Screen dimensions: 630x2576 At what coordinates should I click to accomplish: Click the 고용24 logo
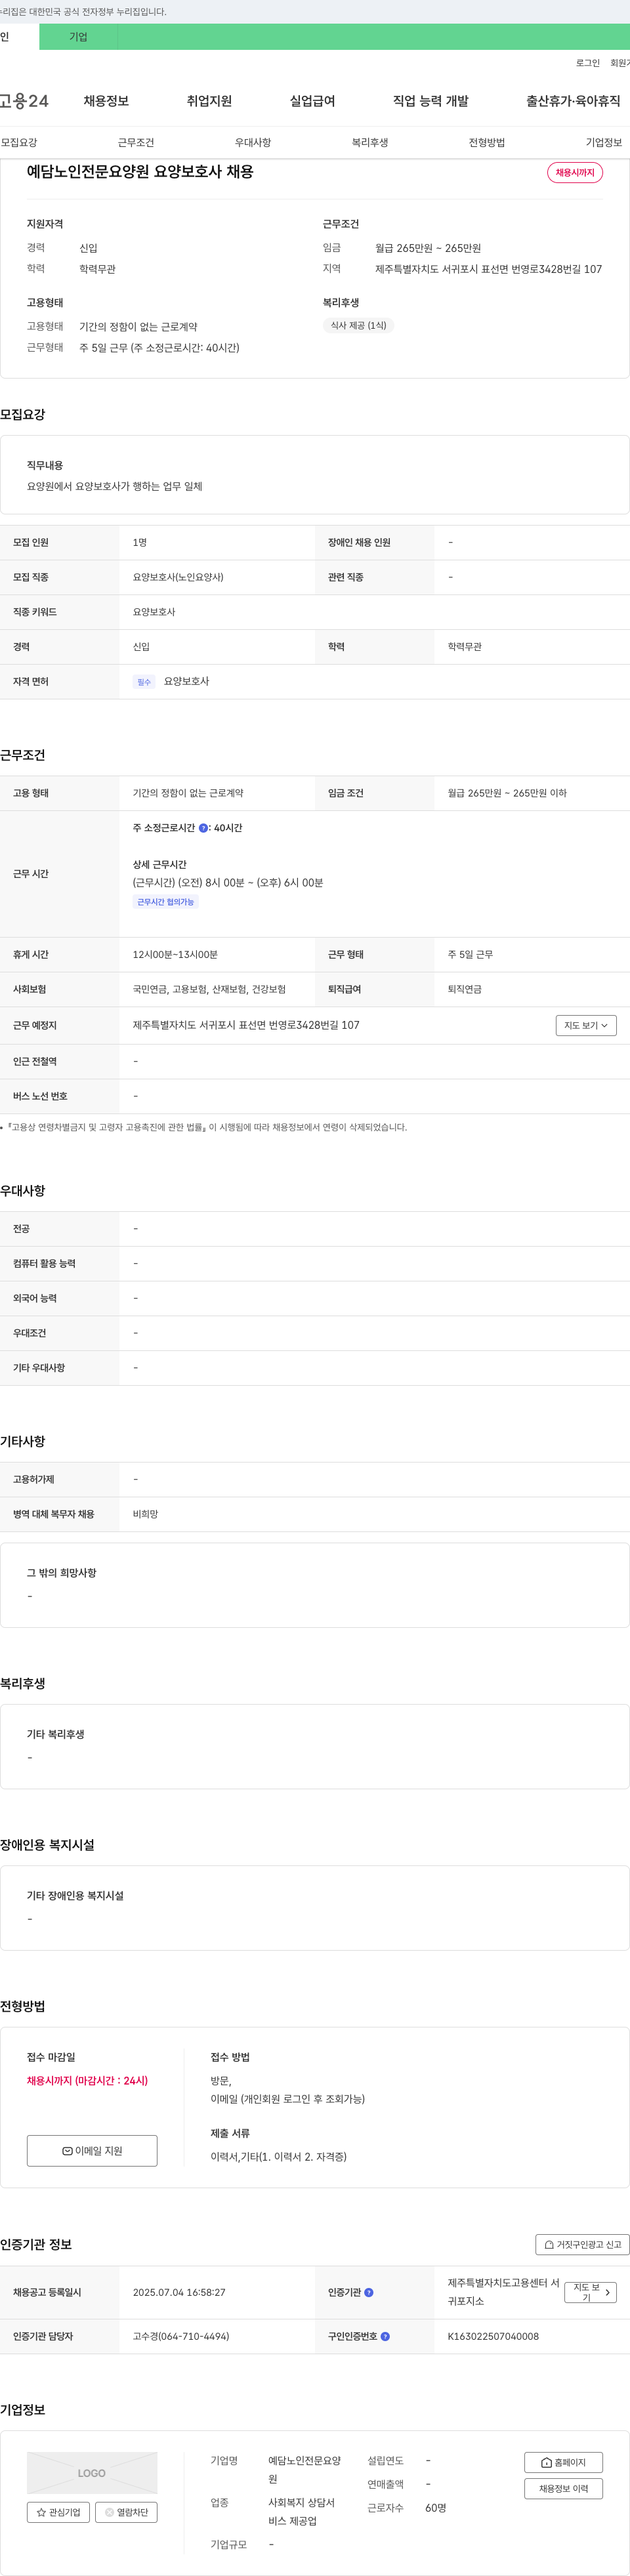point(24,101)
